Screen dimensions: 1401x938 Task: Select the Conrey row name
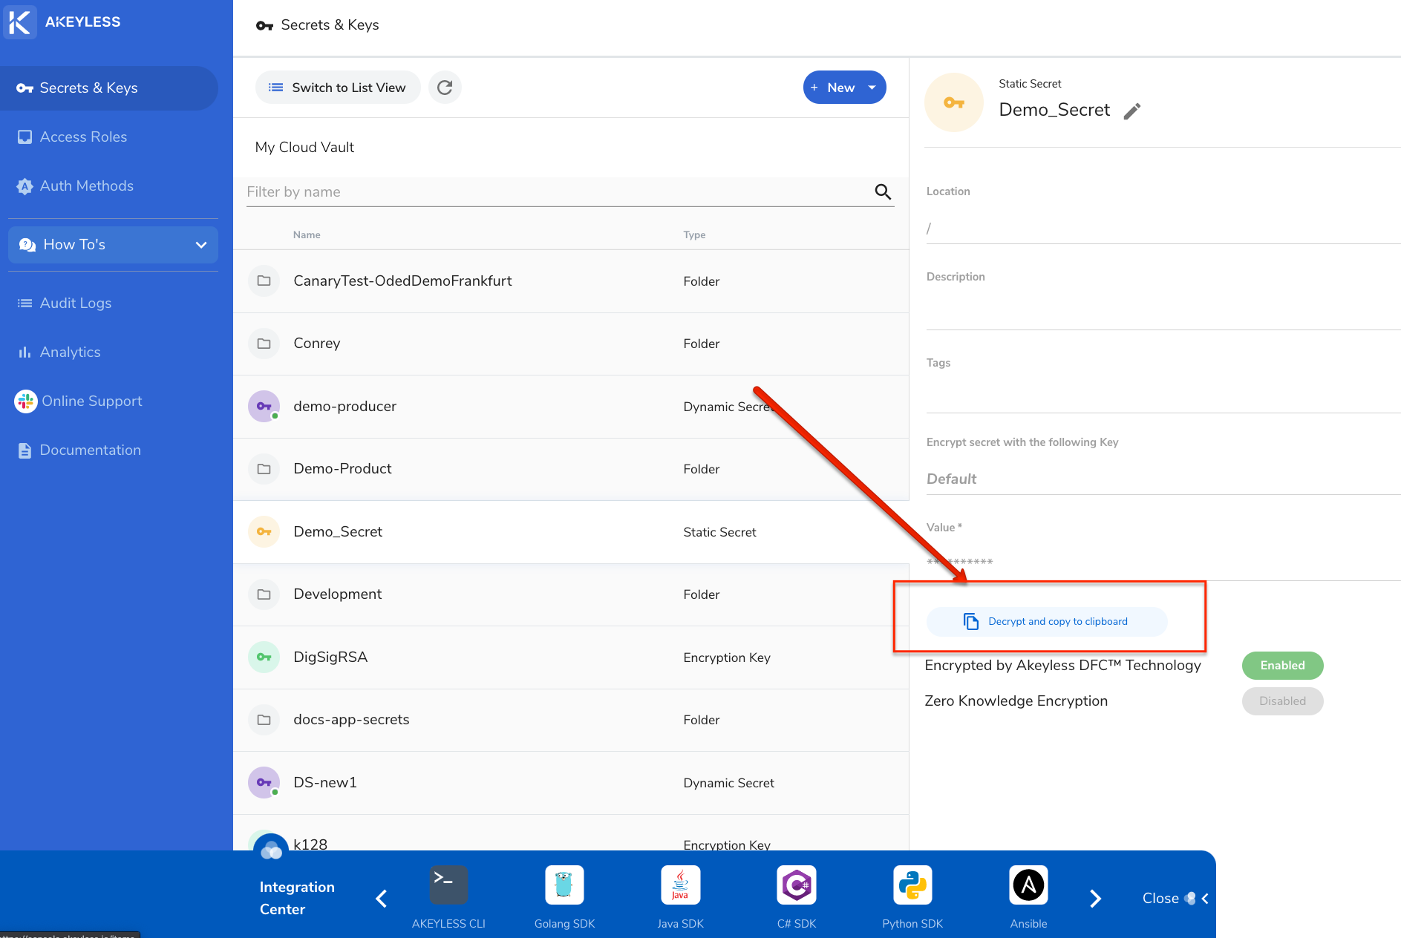tap(317, 344)
